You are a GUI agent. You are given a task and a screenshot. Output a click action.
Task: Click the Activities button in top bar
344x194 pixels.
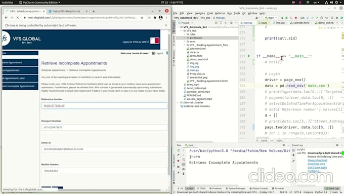[8, 3]
